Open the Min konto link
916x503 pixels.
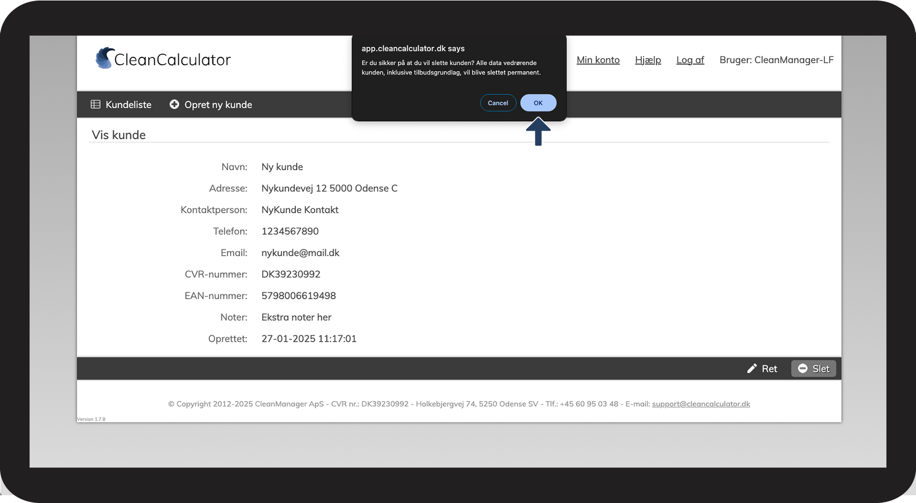pyautogui.click(x=598, y=60)
